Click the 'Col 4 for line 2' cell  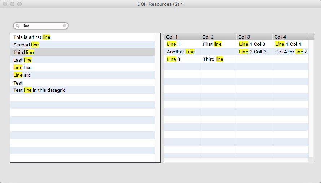[x=291, y=52]
